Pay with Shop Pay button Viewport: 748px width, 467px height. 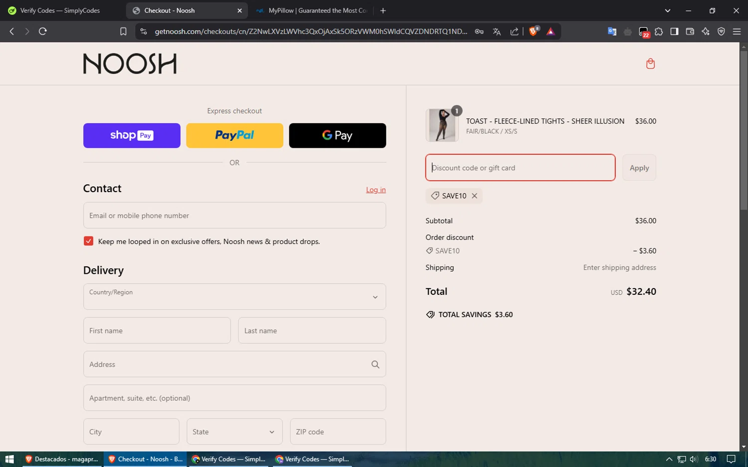(x=132, y=135)
